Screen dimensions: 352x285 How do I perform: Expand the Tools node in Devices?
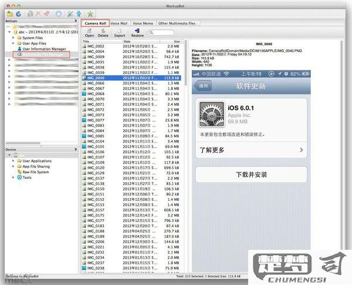click(x=13, y=177)
